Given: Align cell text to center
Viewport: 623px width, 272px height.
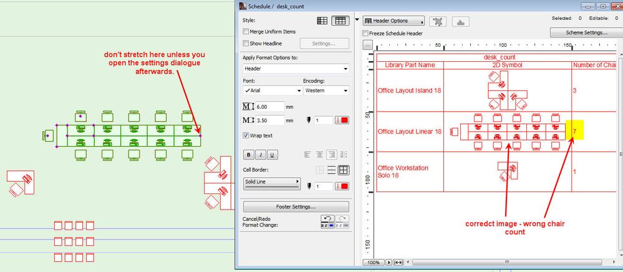Looking at the screenshot, I should (319, 155).
